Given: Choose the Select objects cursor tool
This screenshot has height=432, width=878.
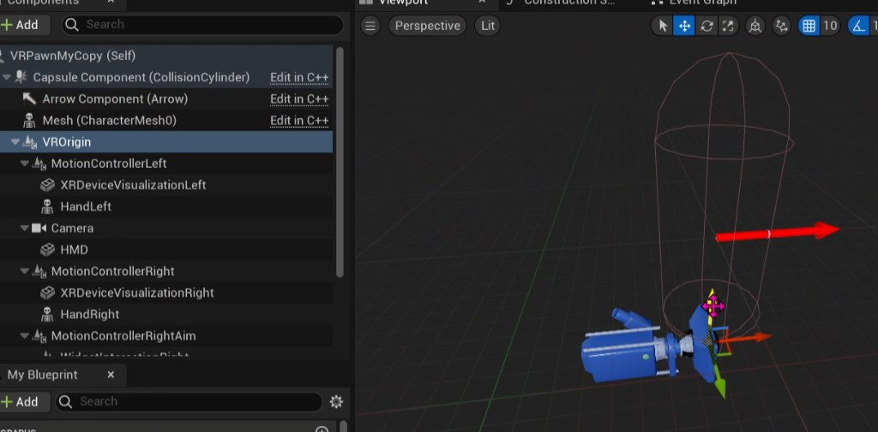Looking at the screenshot, I should click(663, 26).
